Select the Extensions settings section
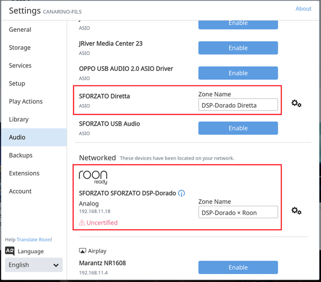The image size is (321, 282). (x=24, y=173)
